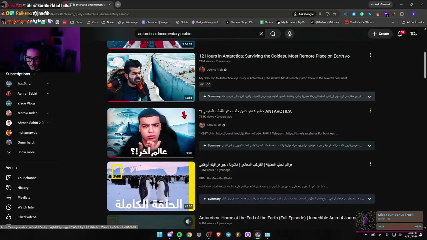Expand Summary of the Nat Geo Abu Dhabi video
The height and width of the screenshot is (240, 427).
coord(369,199)
